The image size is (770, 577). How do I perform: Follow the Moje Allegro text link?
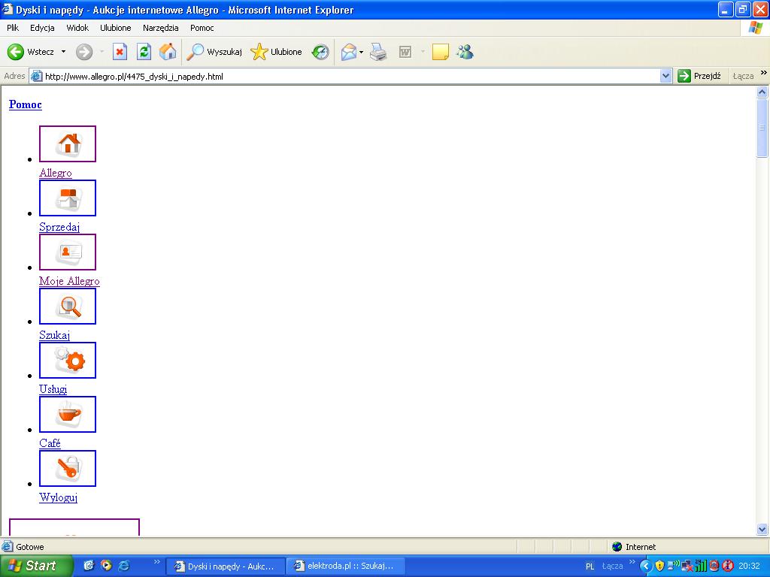69,281
